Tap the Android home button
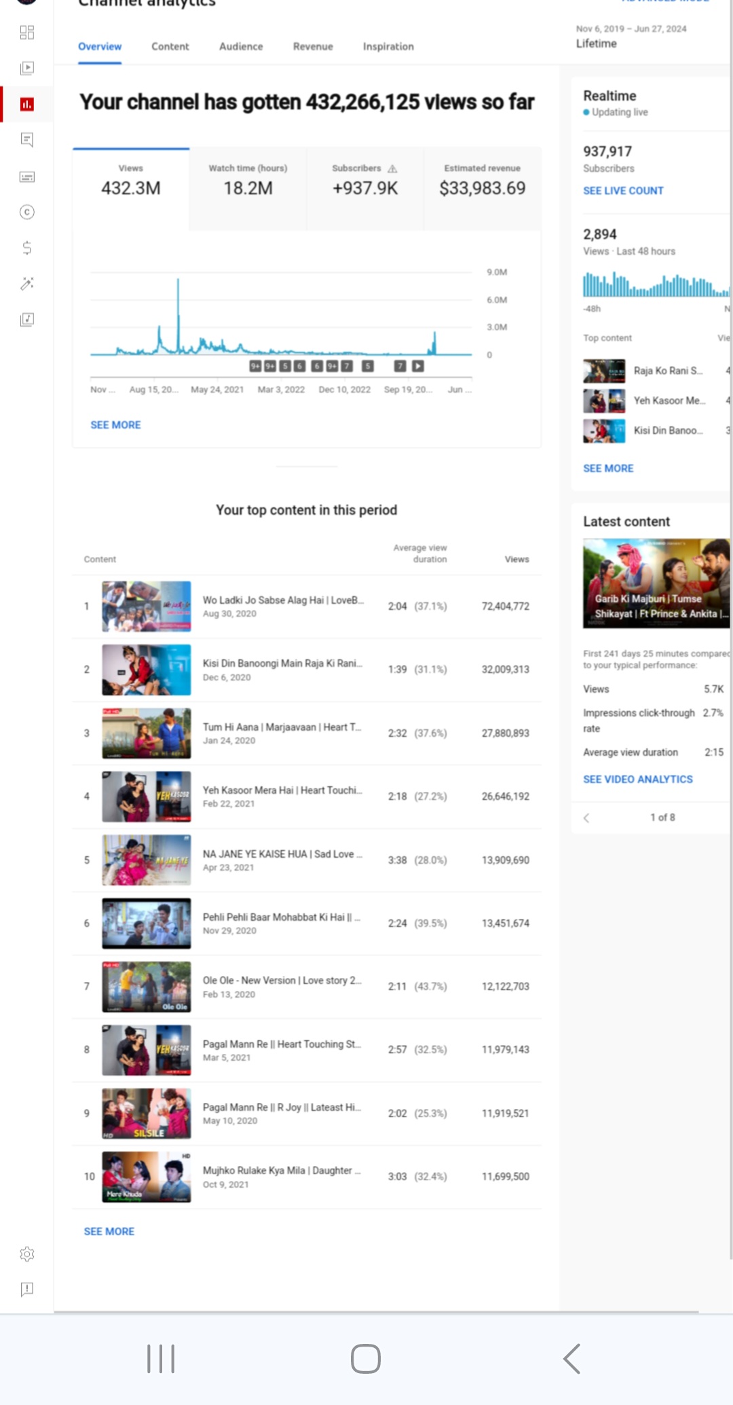The image size is (733, 1405). coord(366,1359)
